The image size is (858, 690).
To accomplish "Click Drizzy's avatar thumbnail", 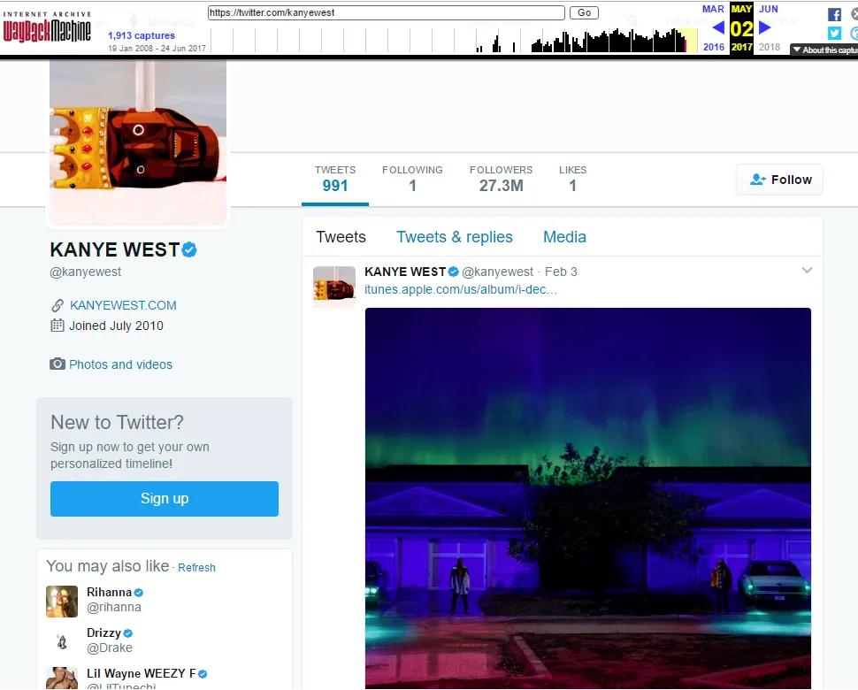I will (x=62, y=642).
